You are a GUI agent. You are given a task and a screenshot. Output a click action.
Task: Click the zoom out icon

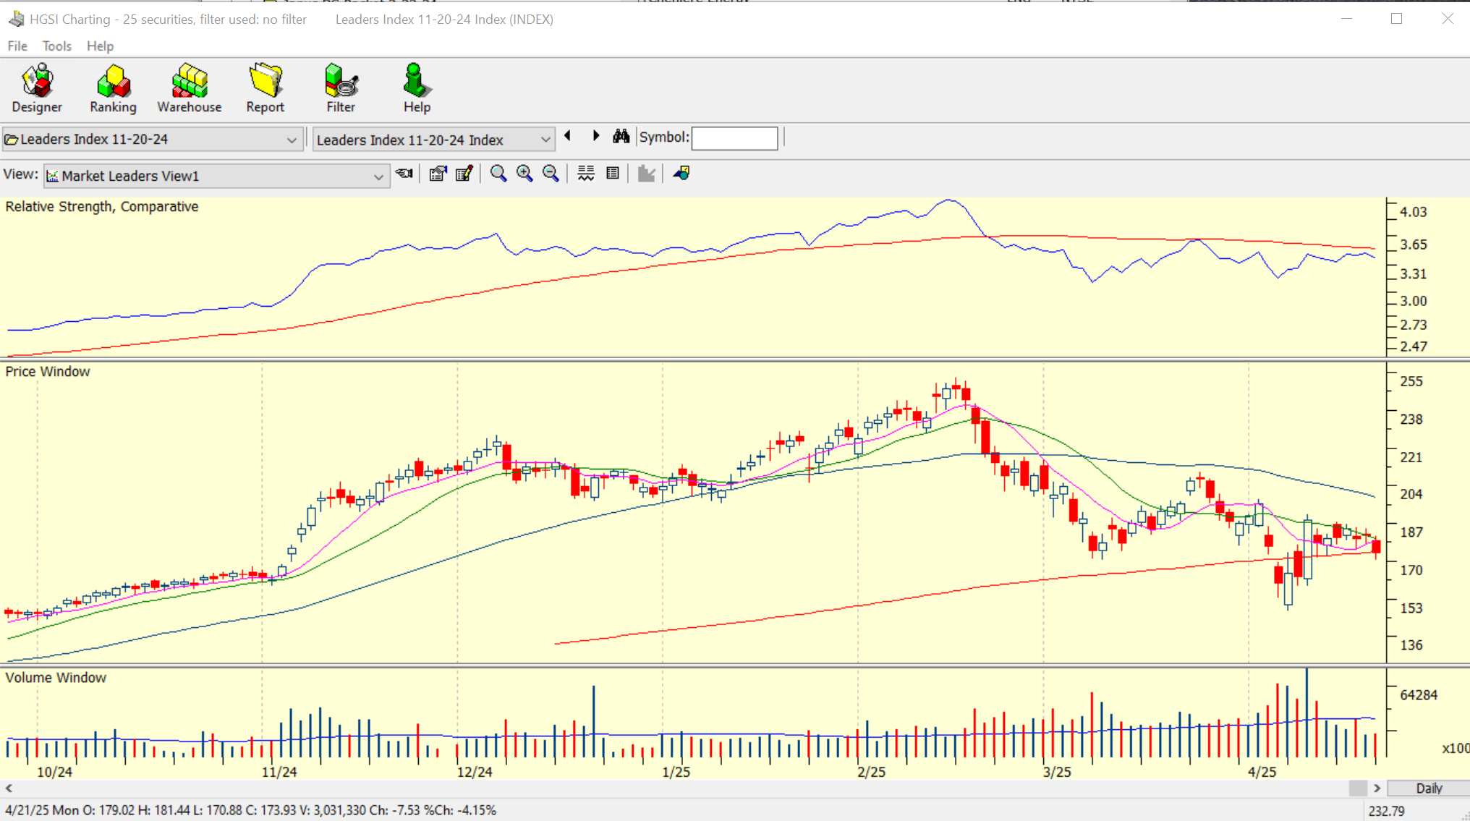551,174
